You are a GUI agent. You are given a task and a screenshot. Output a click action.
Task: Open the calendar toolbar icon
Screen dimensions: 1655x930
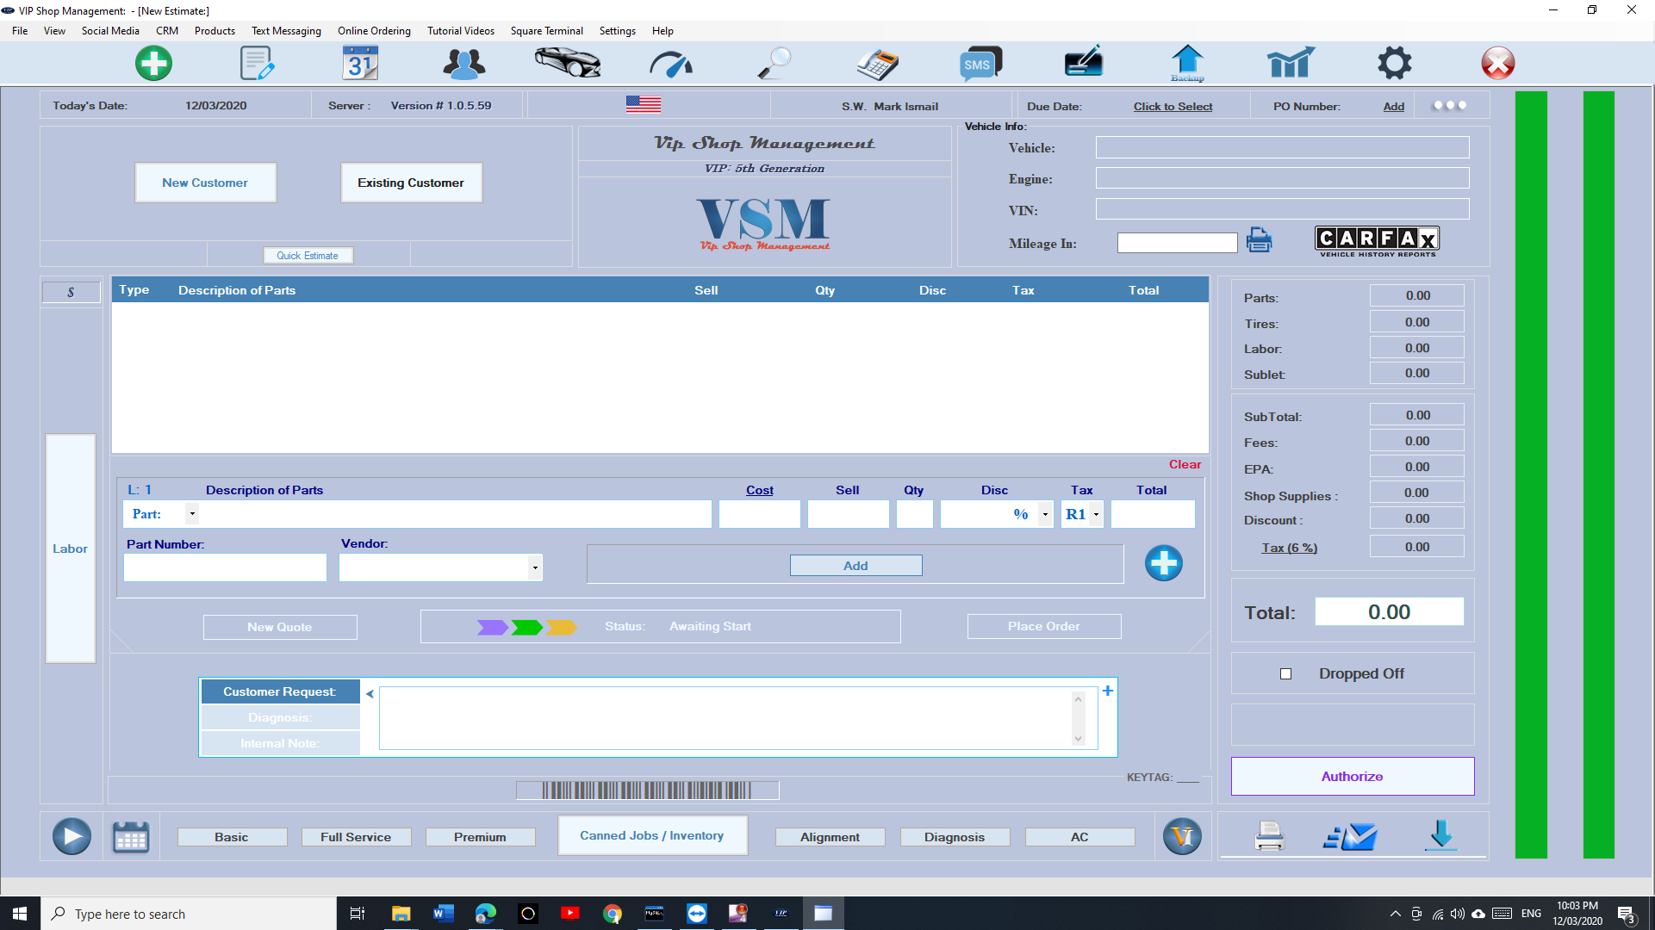(360, 63)
